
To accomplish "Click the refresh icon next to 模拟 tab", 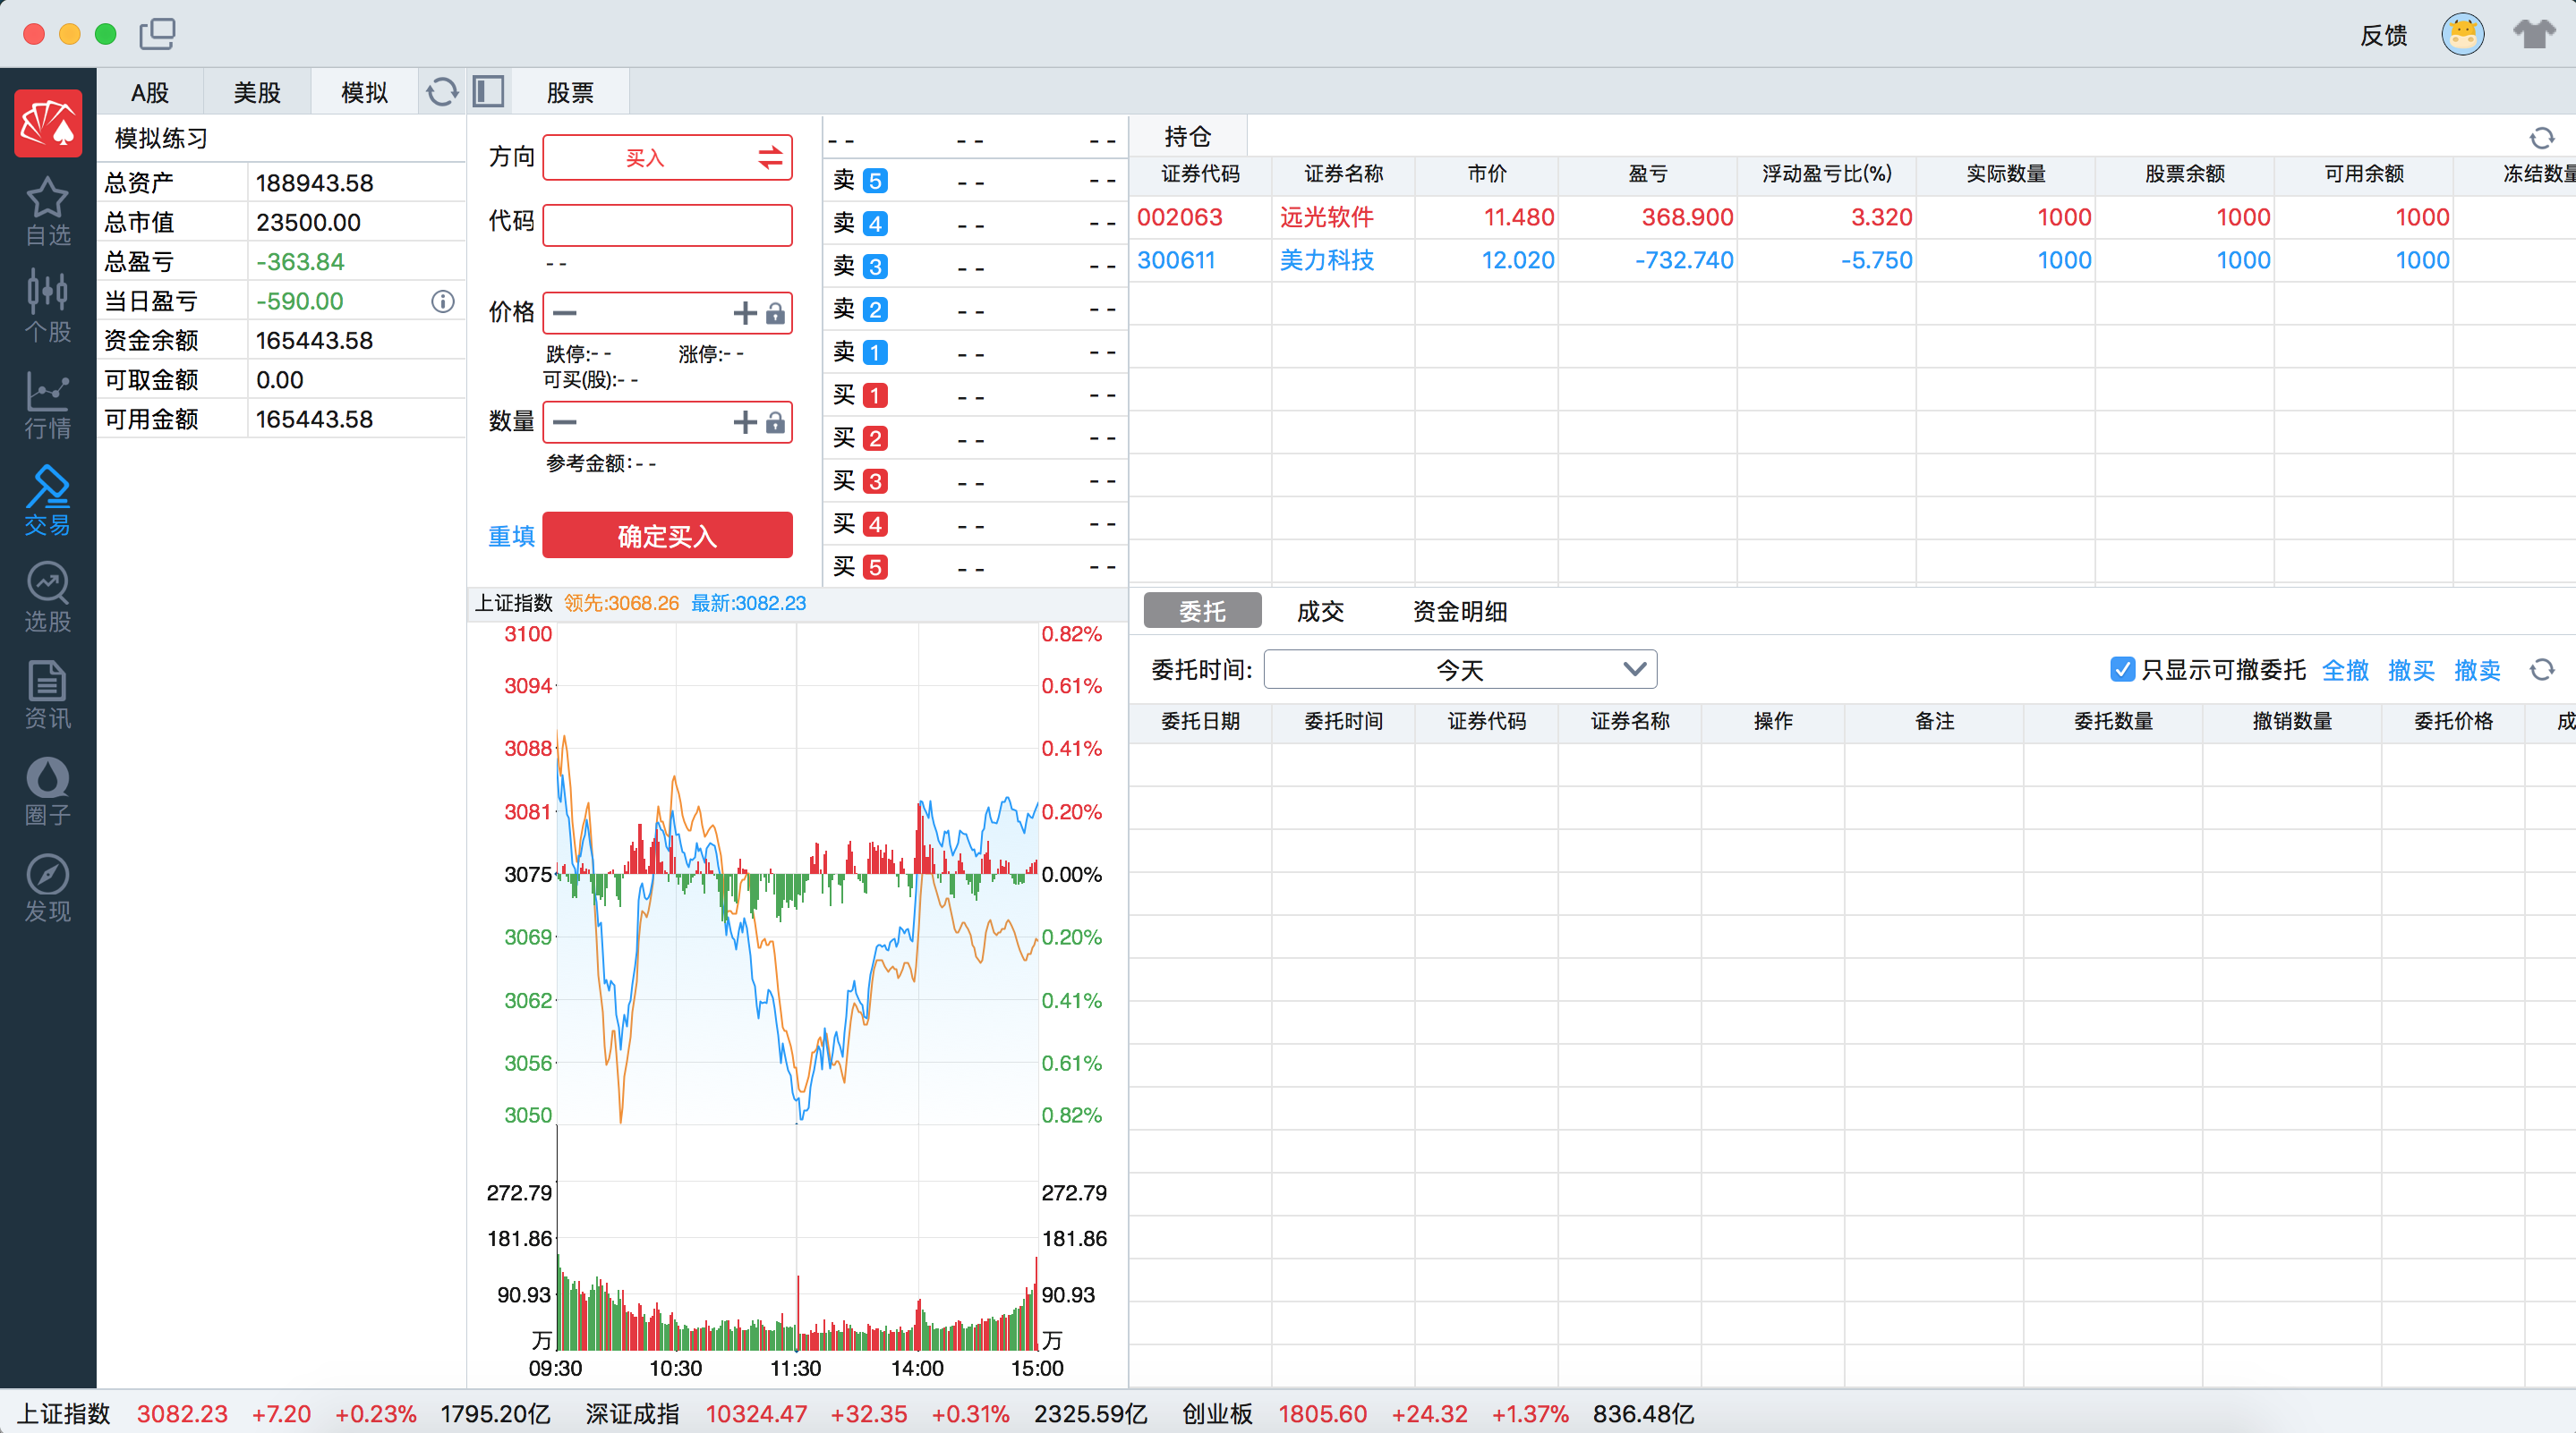I will (441, 92).
